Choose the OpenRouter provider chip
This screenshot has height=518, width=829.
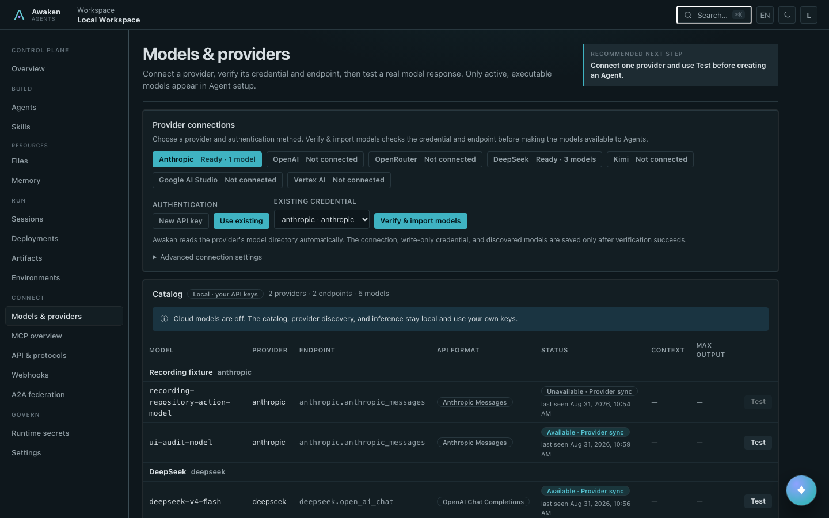pos(425,159)
